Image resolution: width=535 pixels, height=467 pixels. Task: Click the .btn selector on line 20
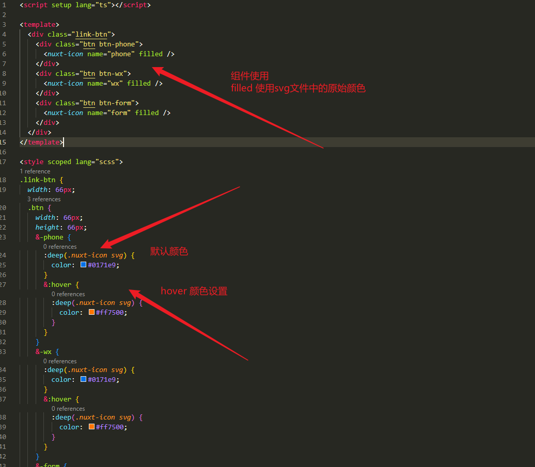pos(36,207)
